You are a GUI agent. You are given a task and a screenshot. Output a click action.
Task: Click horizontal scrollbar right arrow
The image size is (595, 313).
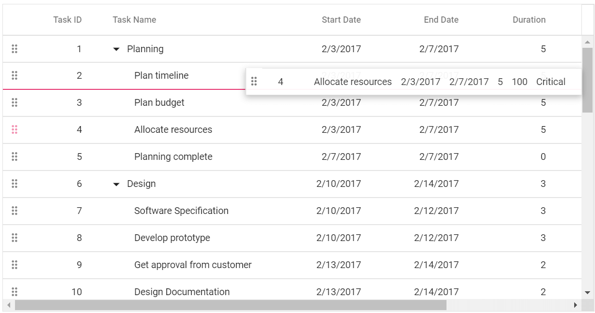pos(575,305)
